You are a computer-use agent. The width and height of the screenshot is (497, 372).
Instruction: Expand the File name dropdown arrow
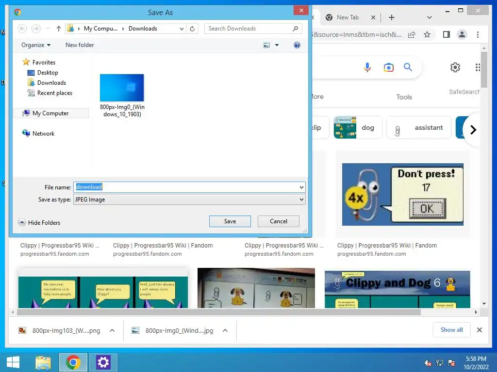pos(301,187)
